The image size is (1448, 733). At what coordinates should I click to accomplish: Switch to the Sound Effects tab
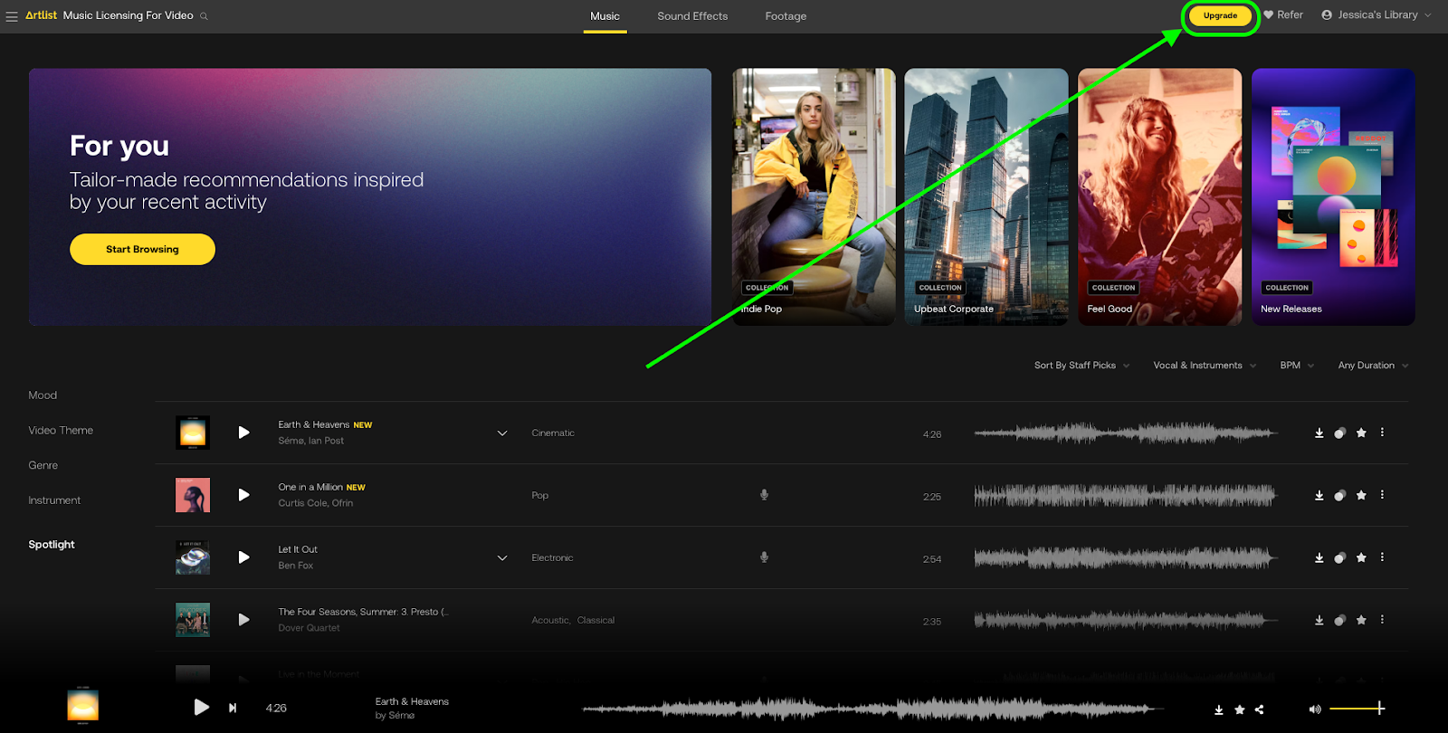point(692,16)
